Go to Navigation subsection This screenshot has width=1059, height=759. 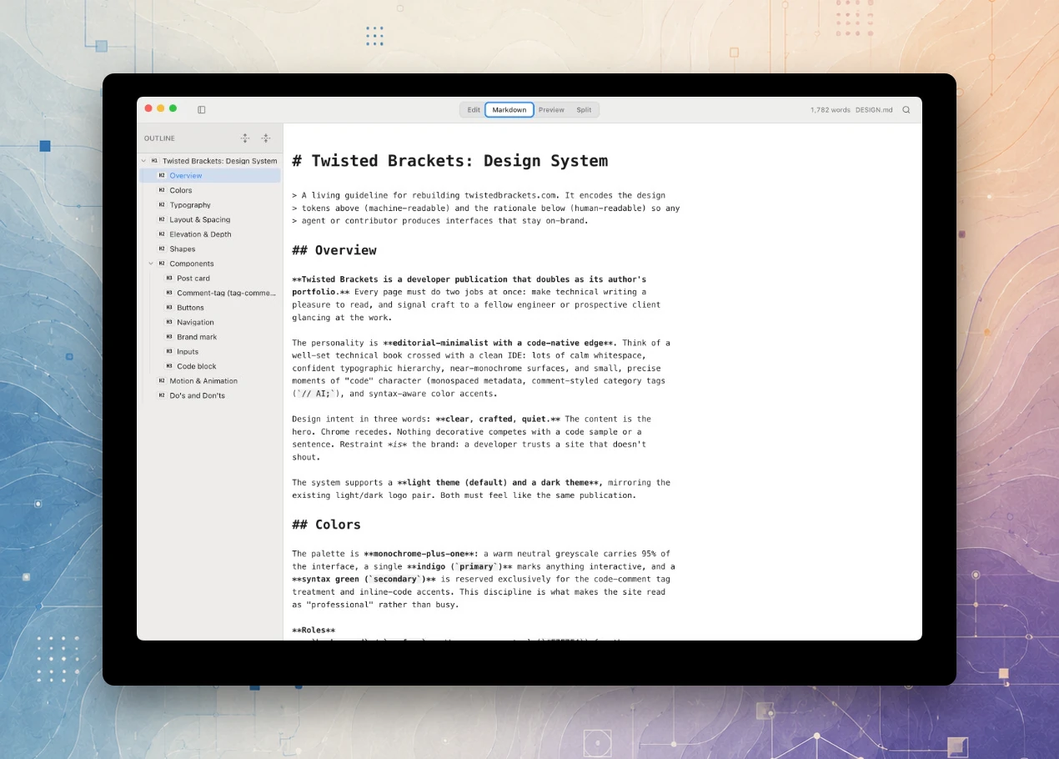point(195,322)
